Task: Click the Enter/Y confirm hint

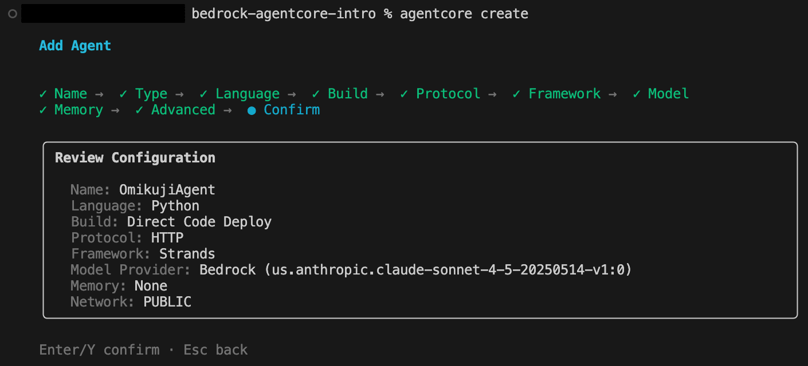Action: coord(99,350)
